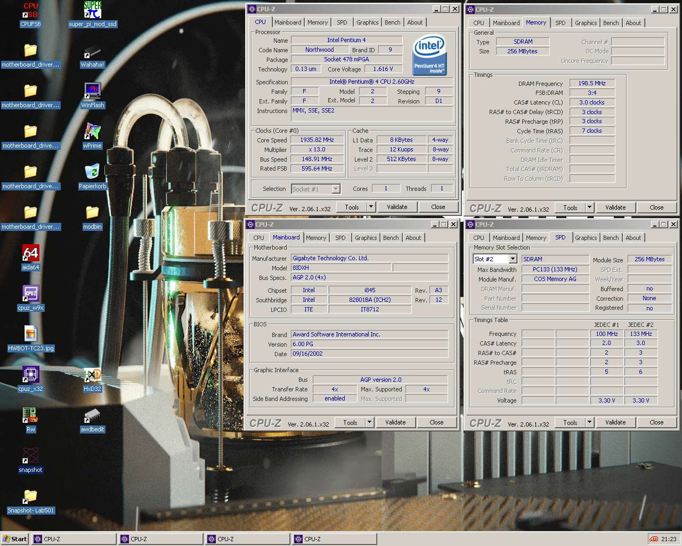Click Tools button in Mainboard window

(350, 422)
